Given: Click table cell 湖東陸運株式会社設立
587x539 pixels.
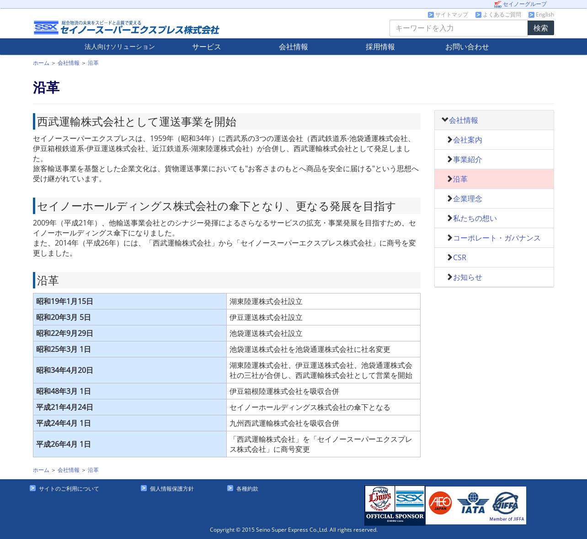Looking at the screenshot, I should 323,301.
